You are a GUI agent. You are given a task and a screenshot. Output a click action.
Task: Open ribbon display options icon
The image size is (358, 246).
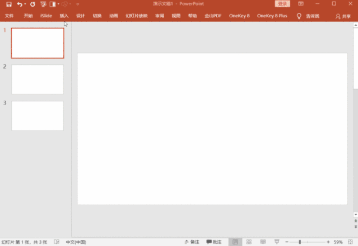[x=301, y=4]
